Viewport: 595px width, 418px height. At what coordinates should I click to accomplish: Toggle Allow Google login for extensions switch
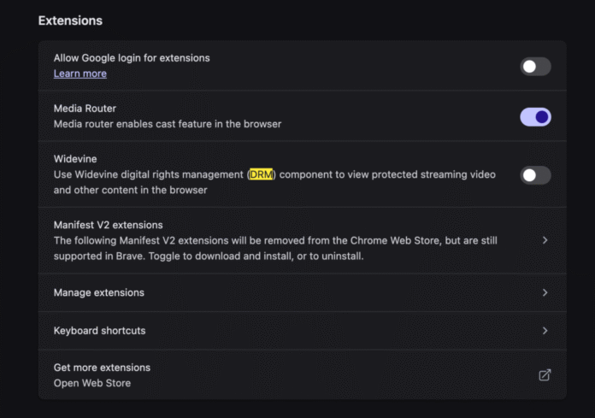point(535,66)
